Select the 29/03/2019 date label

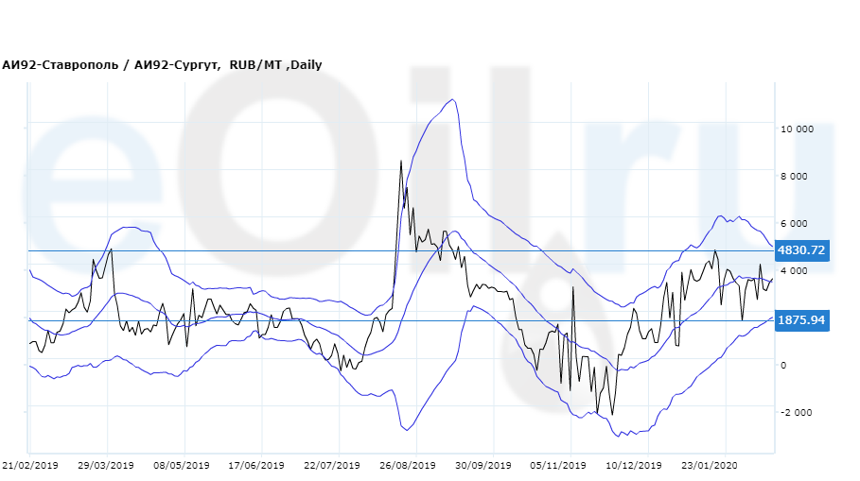click(x=107, y=466)
